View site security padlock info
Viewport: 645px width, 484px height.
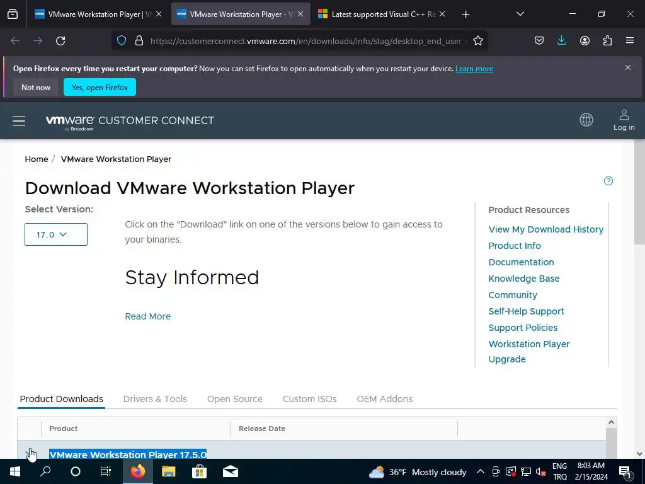point(139,41)
